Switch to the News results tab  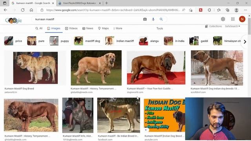coord(87,28)
